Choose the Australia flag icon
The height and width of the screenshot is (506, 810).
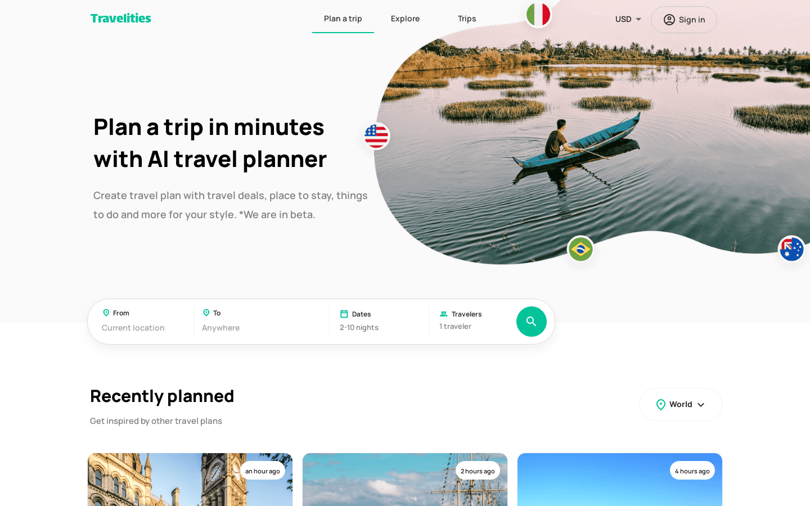tap(791, 249)
